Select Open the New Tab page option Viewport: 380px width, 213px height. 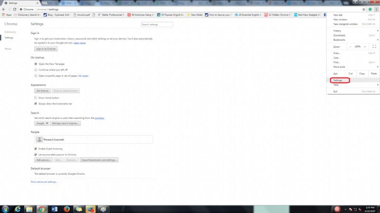[x=36, y=64]
